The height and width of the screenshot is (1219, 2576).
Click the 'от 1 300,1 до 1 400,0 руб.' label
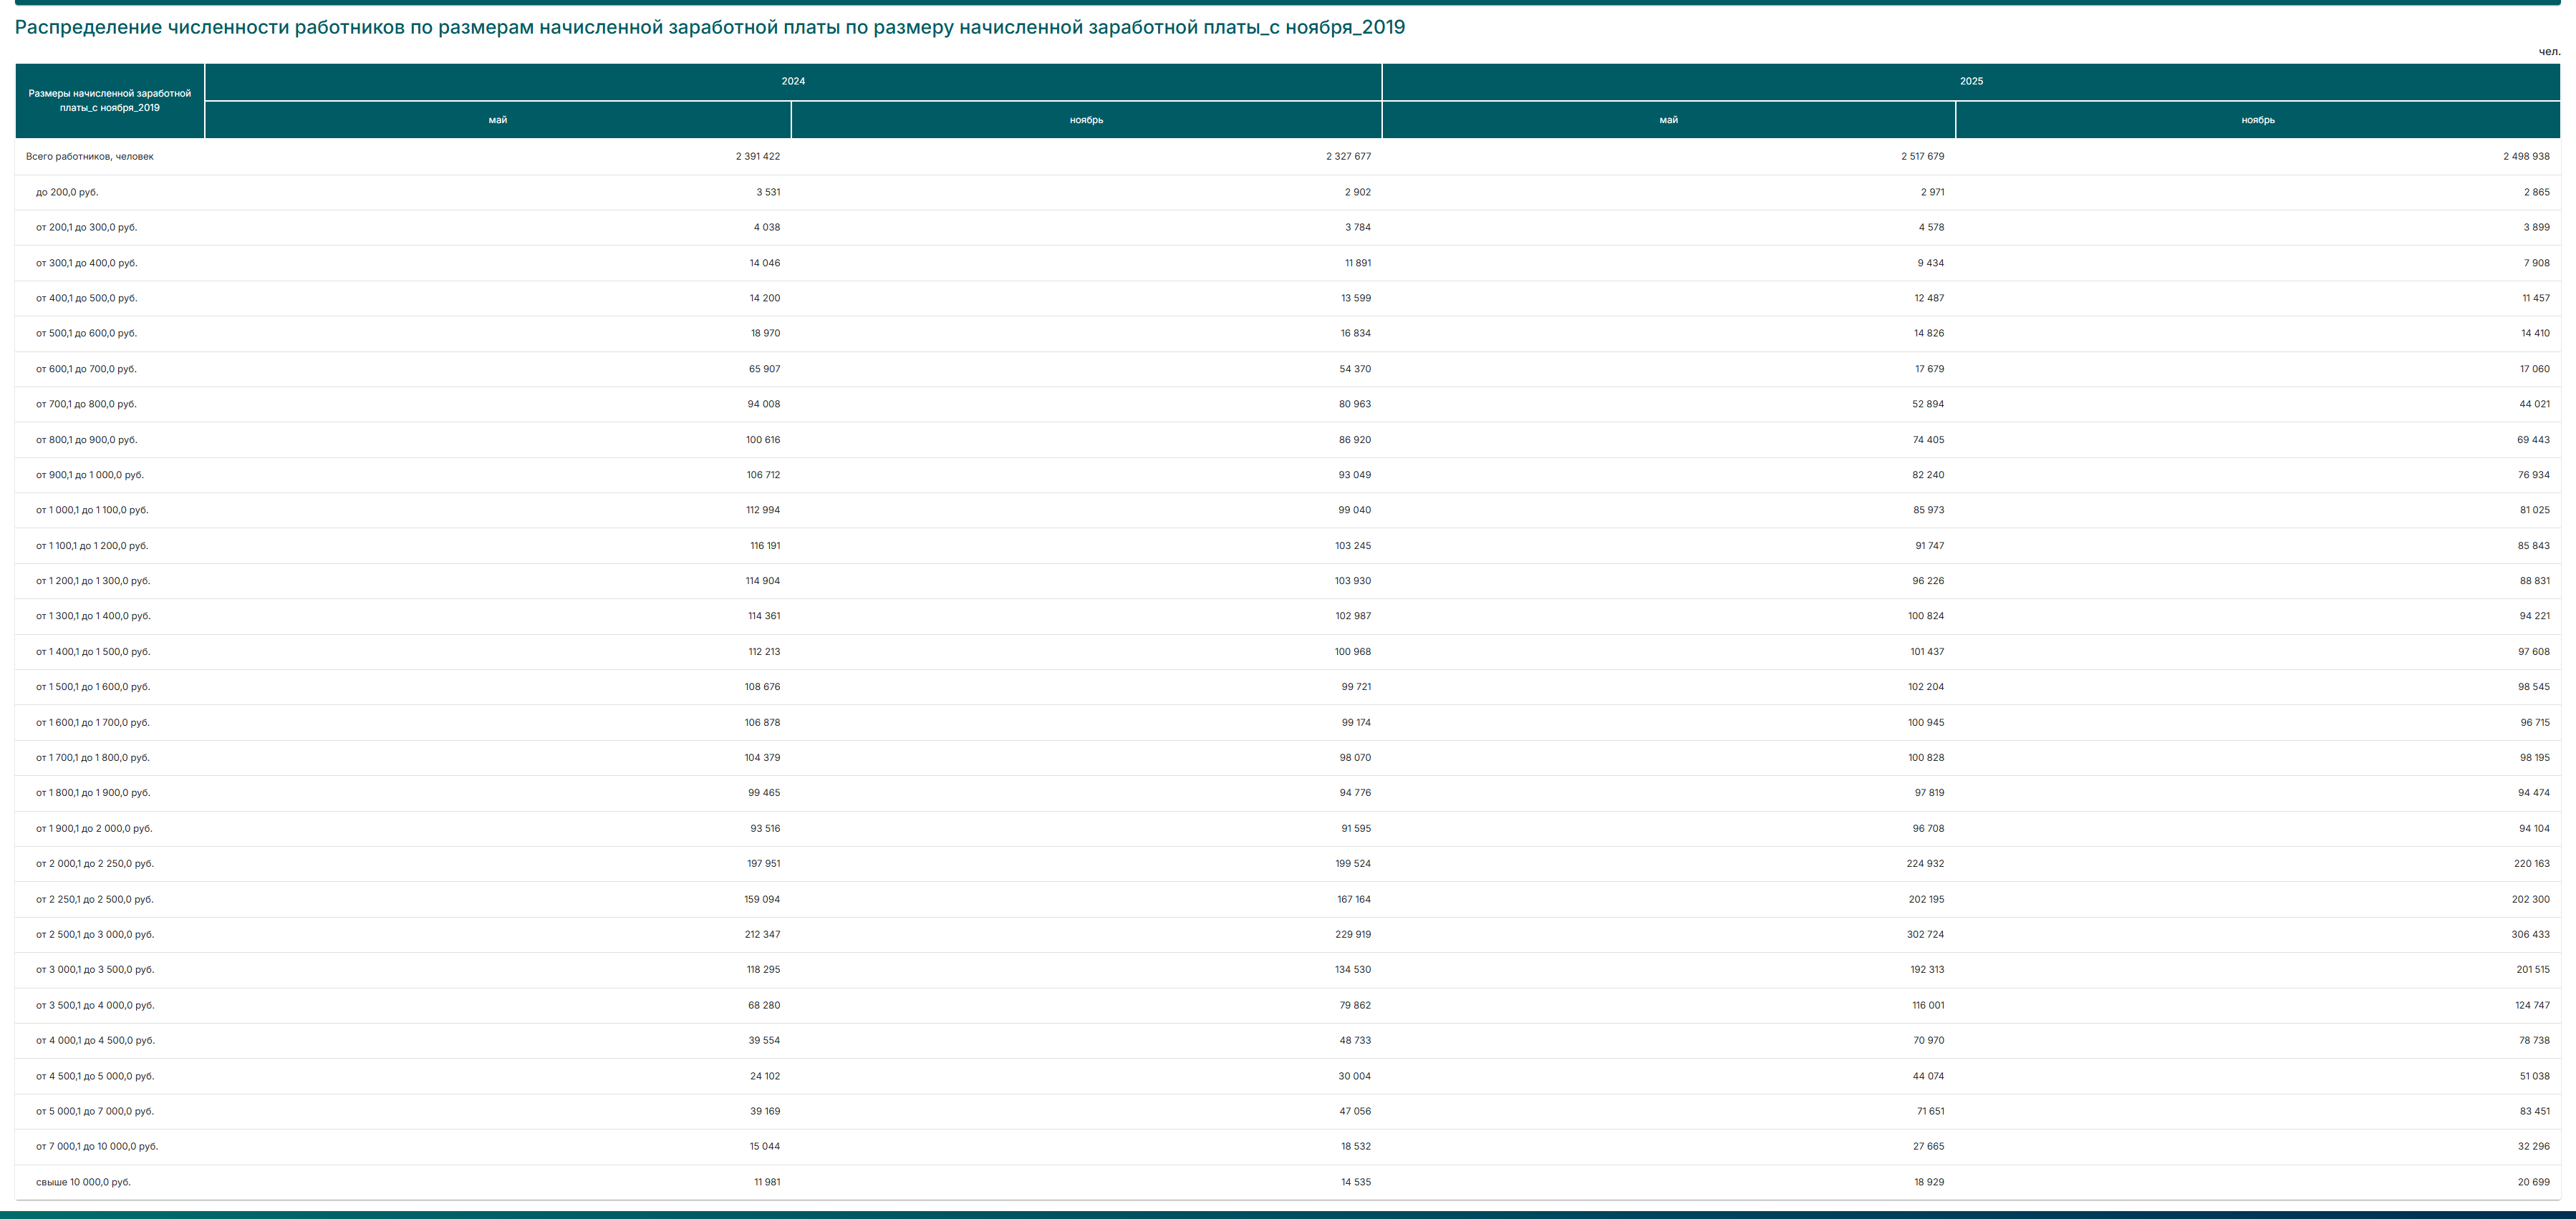coord(93,616)
